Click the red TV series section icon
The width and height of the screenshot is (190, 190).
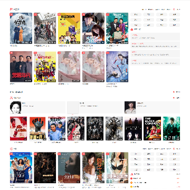pos(11,9)
